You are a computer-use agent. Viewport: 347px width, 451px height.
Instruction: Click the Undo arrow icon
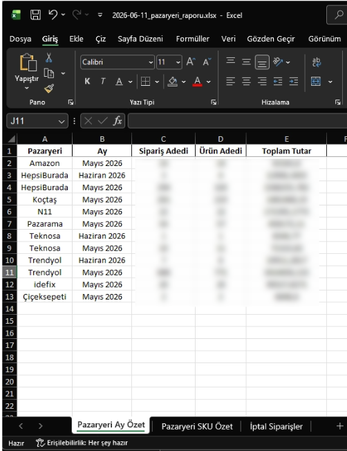pos(53,15)
